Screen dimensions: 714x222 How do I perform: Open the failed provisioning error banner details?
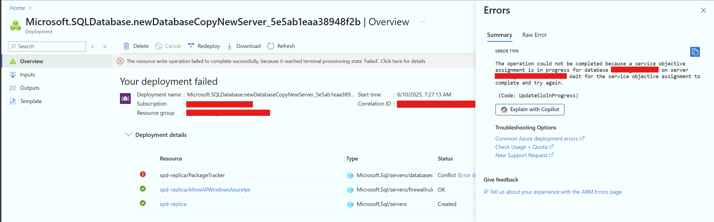[276, 61]
